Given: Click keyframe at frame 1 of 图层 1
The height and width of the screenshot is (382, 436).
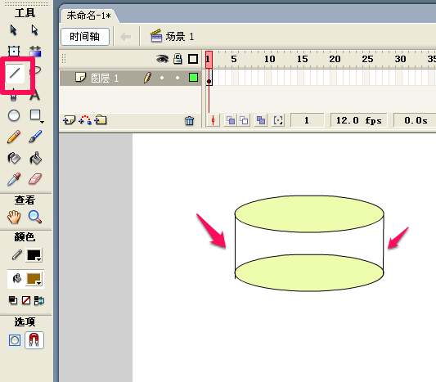Looking at the screenshot, I should [209, 78].
